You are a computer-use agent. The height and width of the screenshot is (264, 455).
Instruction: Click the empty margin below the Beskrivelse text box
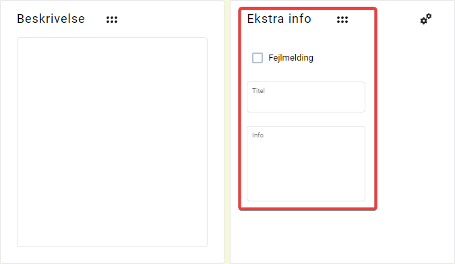pos(112,255)
